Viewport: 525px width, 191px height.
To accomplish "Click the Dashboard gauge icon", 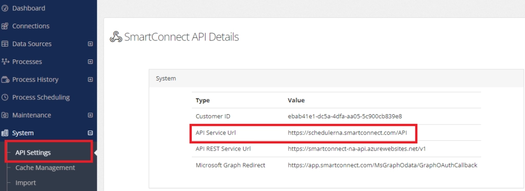I will click(x=5, y=8).
